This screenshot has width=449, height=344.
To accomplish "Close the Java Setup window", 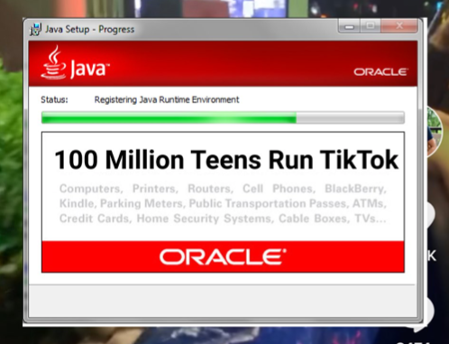I will [x=399, y=26].
